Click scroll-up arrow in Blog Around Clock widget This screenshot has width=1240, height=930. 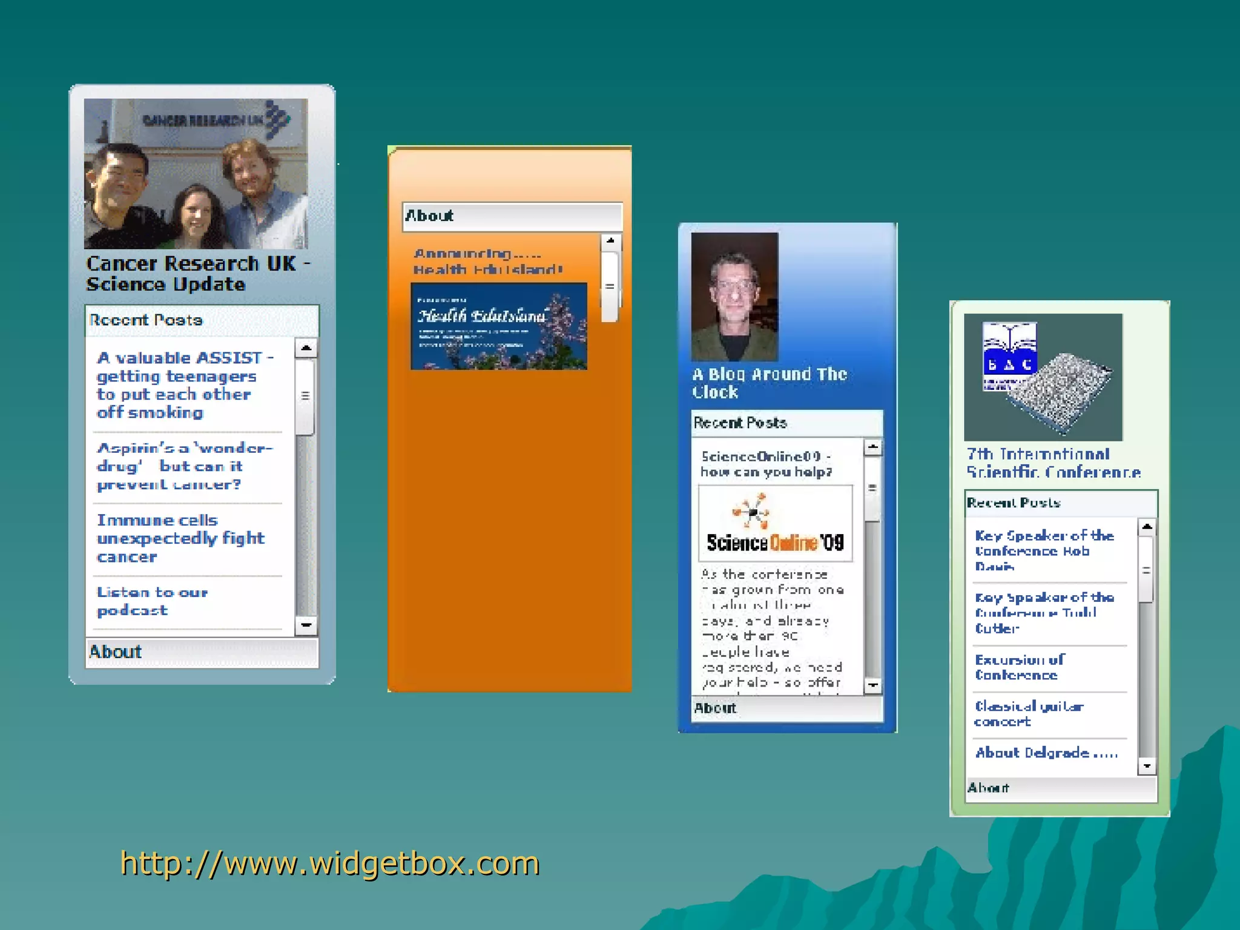pyautogui.click(x=872, y=447)
